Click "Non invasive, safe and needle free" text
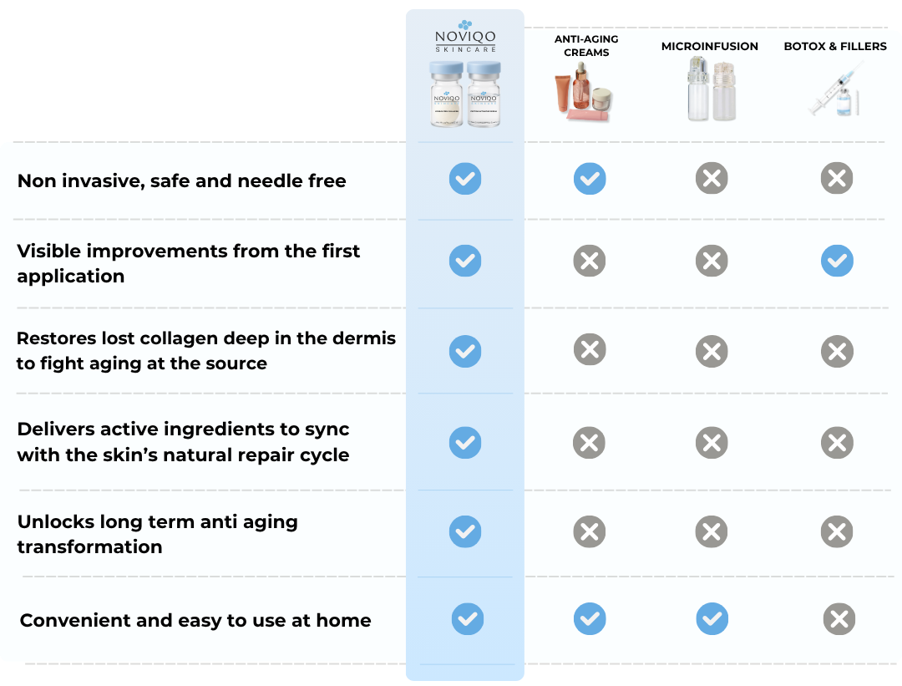This screenshot has height=686, width=902. [x=182, y=181]
